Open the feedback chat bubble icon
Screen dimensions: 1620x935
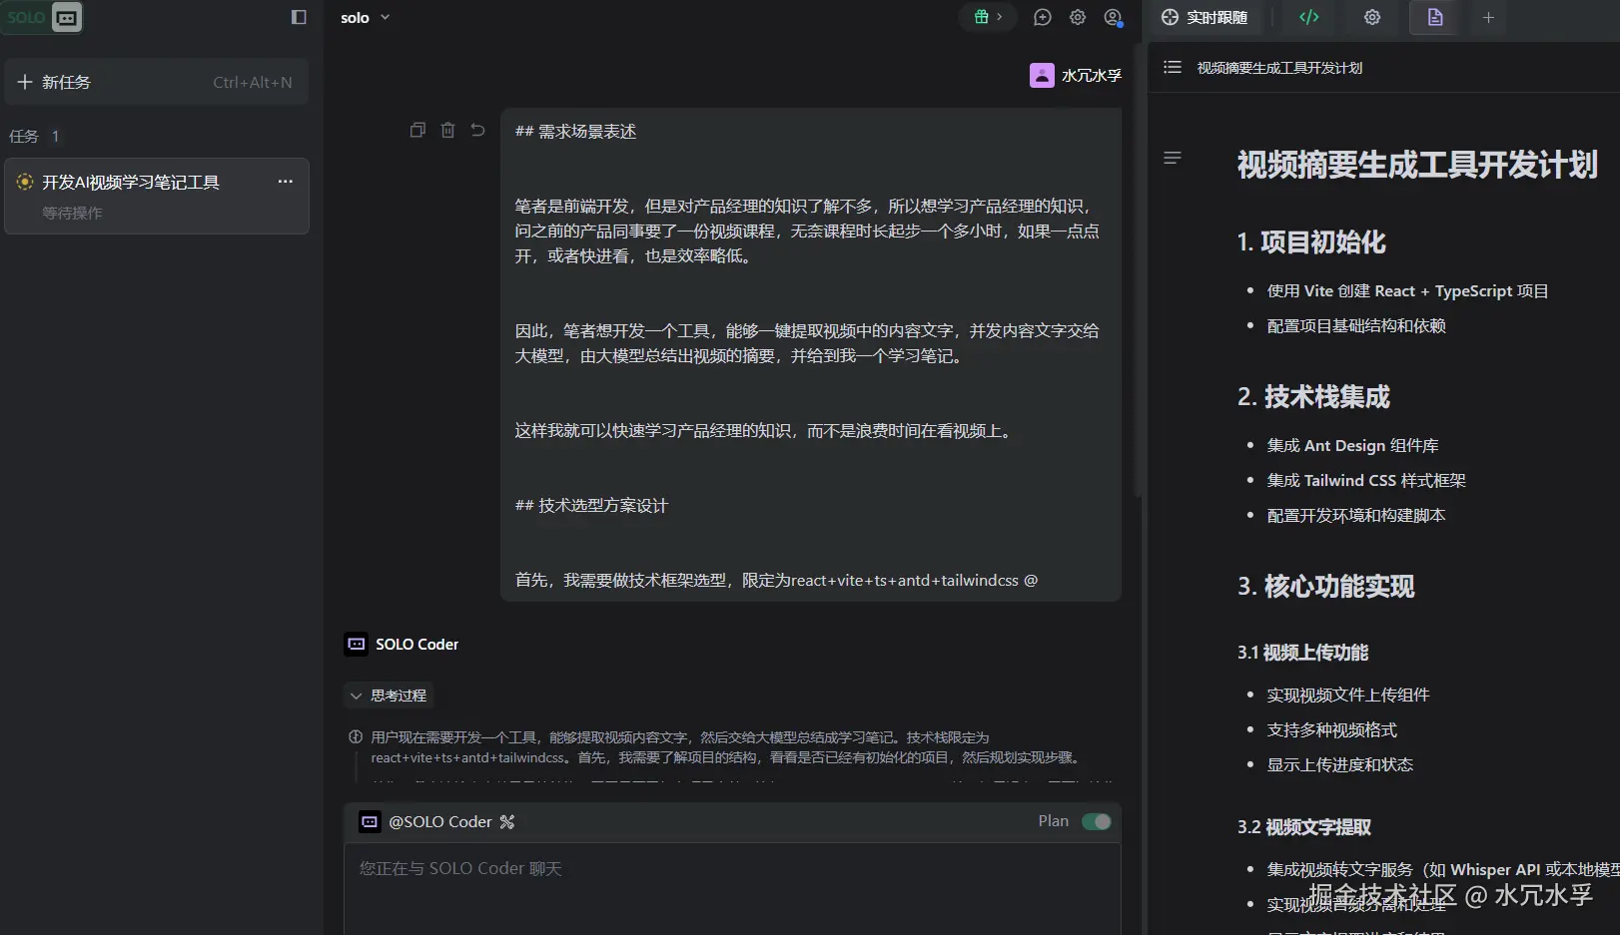pos(1042,17)
